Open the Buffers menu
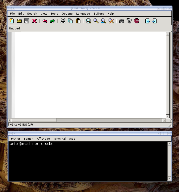Image resolution: width=179 pixels, height=192 pixels. click(x=99, y=14)
